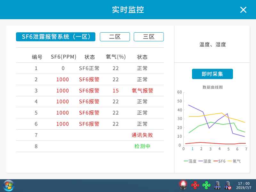256x192 pixels.
Task: Select the SF6泄露报警系统（一区）tab
Action: [x=56, y=37]
